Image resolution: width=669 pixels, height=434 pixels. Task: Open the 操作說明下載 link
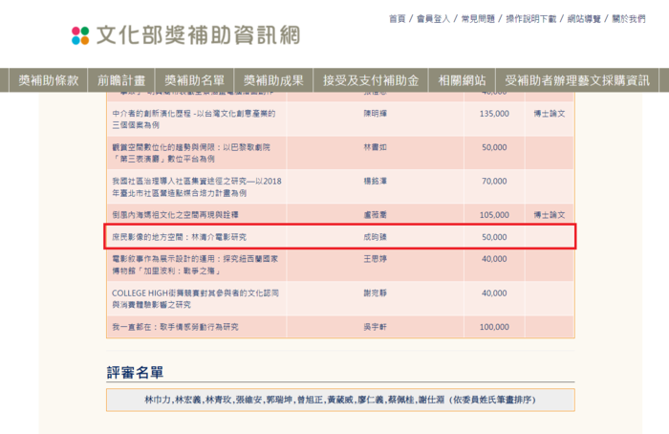click(x=531, y=19)
